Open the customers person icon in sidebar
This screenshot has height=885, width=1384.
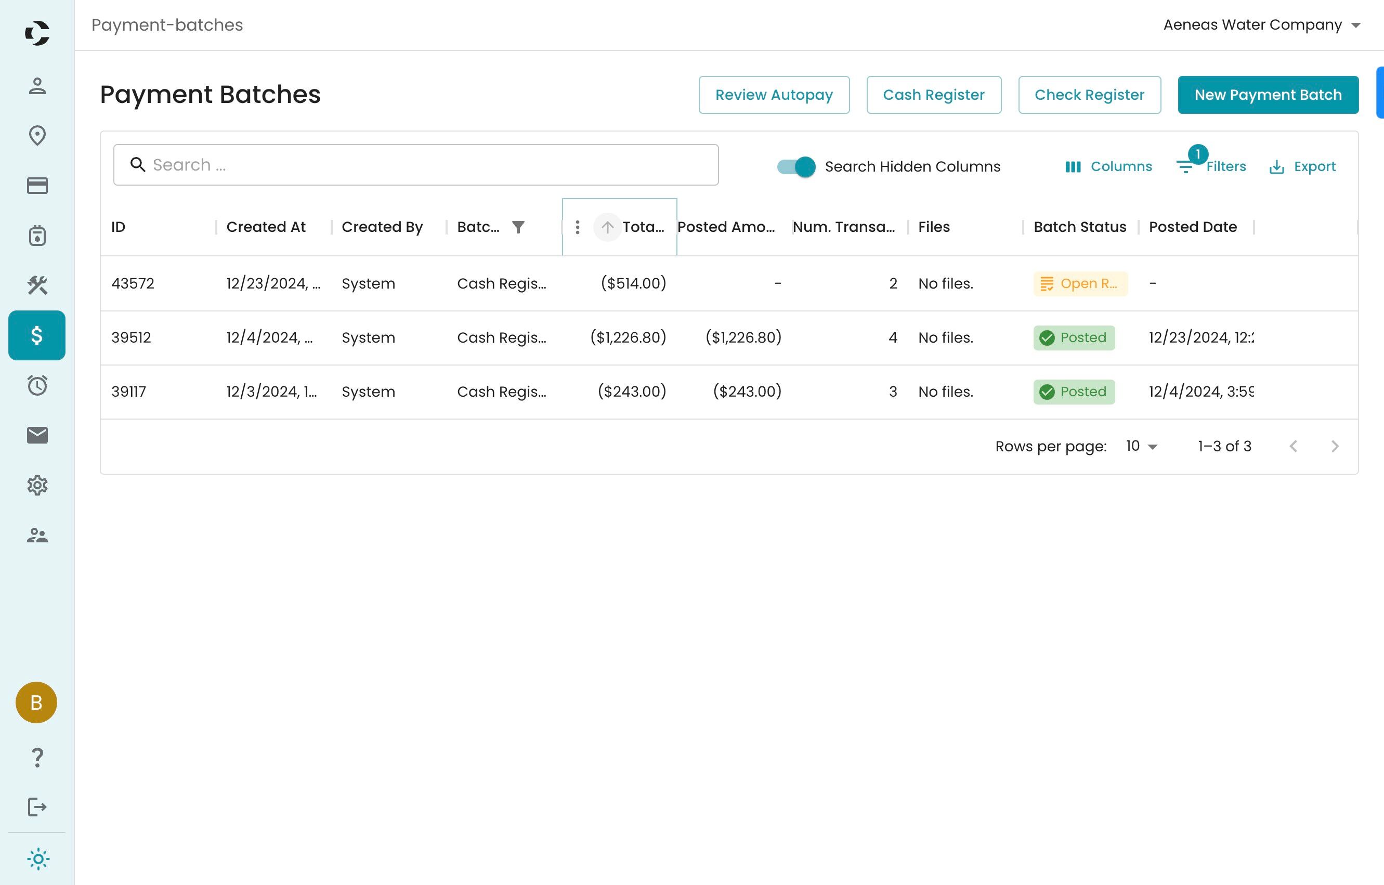37,86
